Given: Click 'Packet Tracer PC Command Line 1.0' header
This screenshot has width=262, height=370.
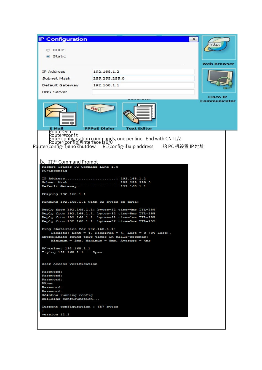Looking at the screenshot, I should point(80,167).
